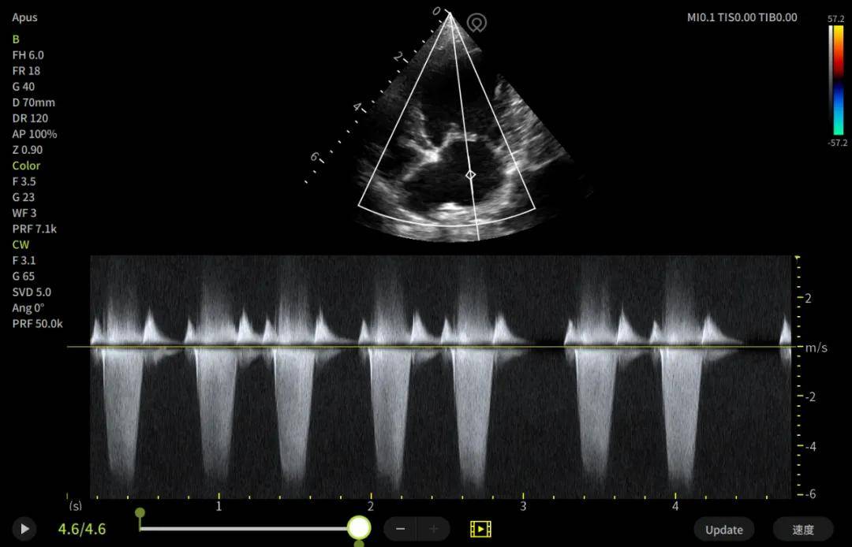Open the 速度 speed button

point(802,530)
